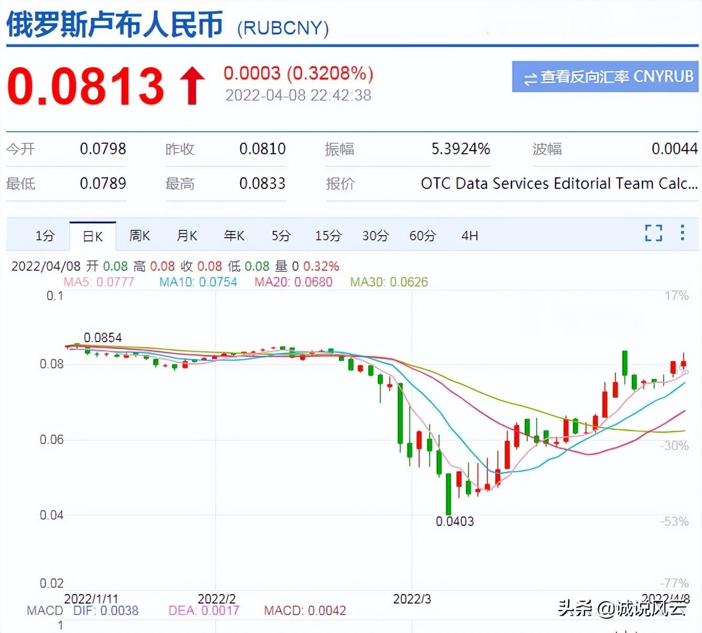The image size is (702, 633).
Task: Click the MA20: 0.0680 legend label
Action: [x=293, y=282]
